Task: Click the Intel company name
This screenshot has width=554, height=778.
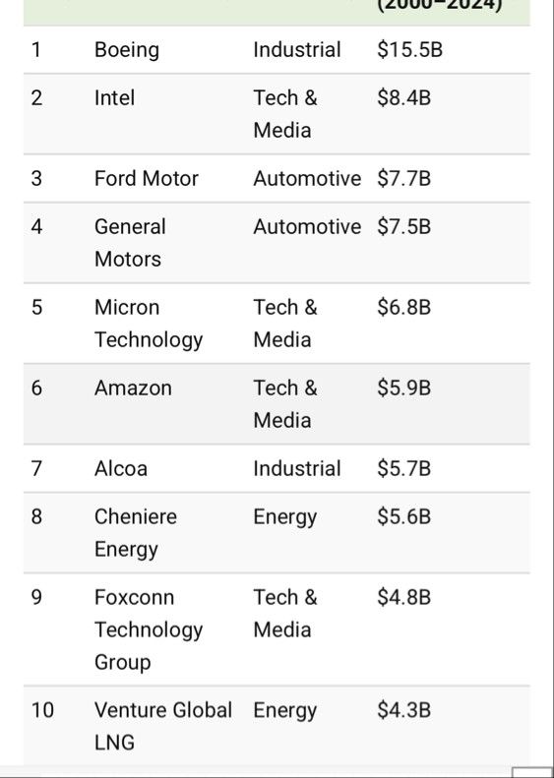Action: click(114, 97)
